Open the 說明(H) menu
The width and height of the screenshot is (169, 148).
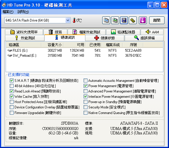23,12
